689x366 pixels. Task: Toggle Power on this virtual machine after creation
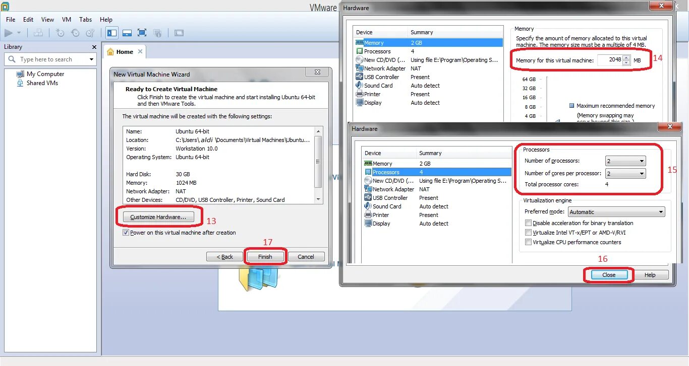[x=126, y=233]
